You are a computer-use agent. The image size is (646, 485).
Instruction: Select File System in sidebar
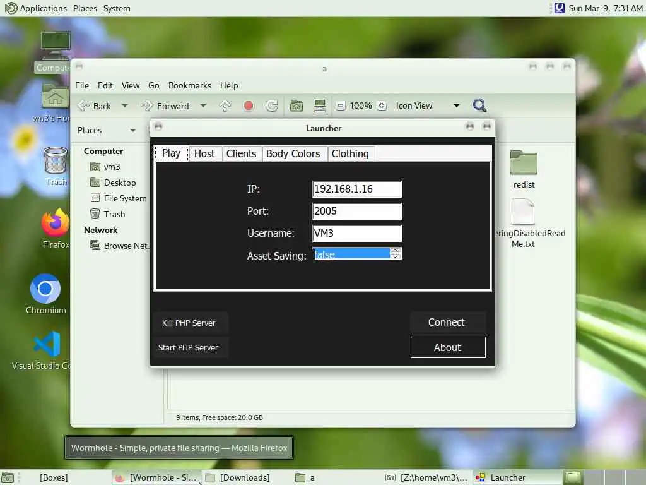click(x=119, y=198)
